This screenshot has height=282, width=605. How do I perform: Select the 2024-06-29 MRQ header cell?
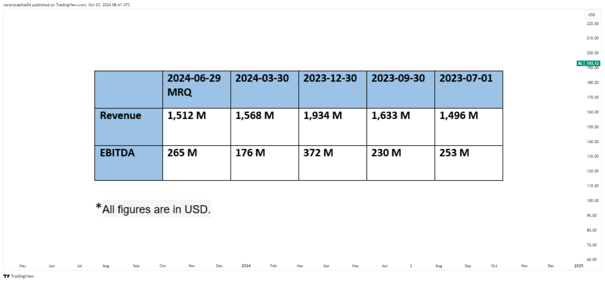click(197, 89)
